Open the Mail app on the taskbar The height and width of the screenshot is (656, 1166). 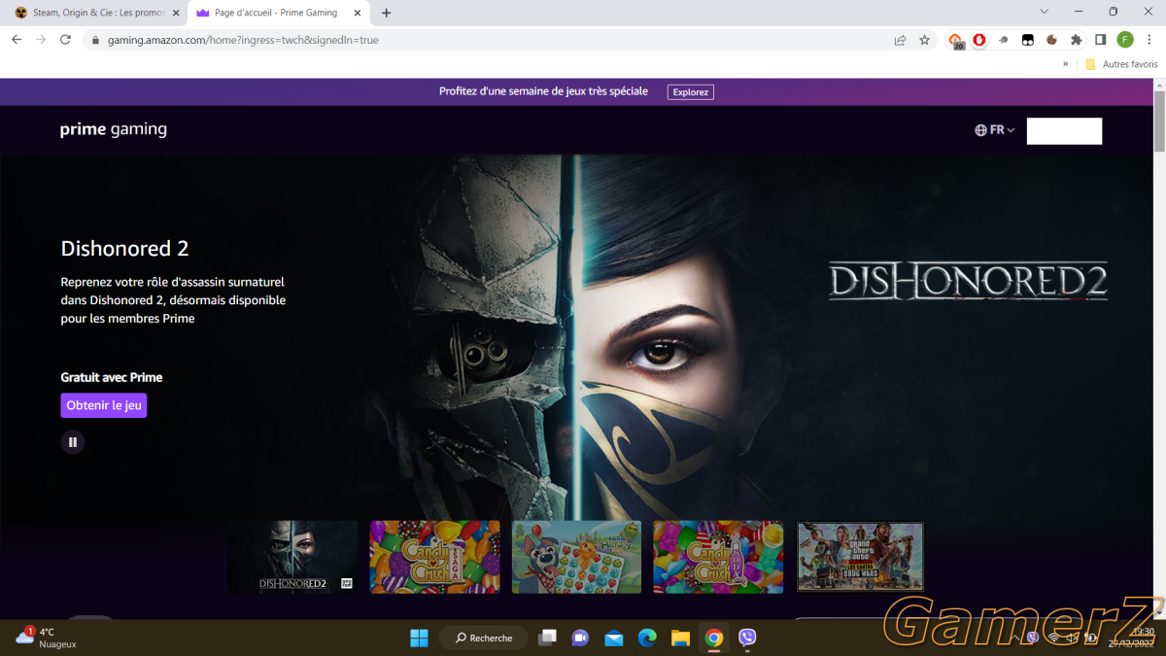click(x=614, y=638)
